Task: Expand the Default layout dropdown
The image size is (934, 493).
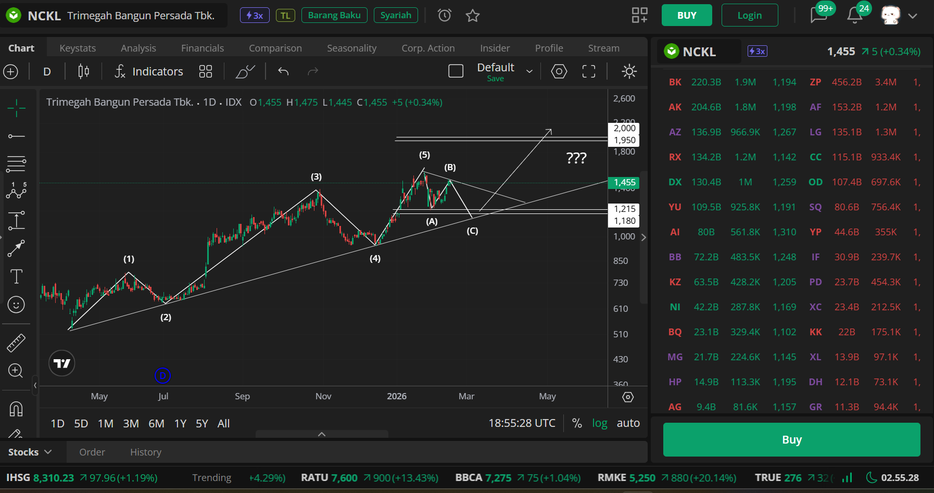Action: click(x=529, y=71)
